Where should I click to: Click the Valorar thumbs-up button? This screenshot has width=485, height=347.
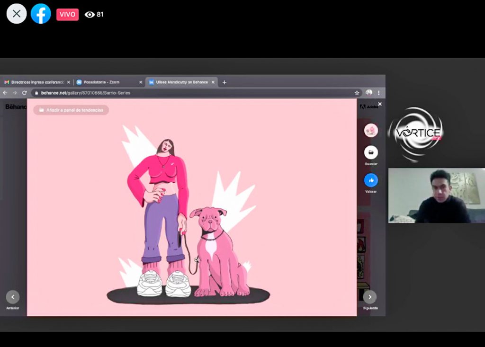371,180
